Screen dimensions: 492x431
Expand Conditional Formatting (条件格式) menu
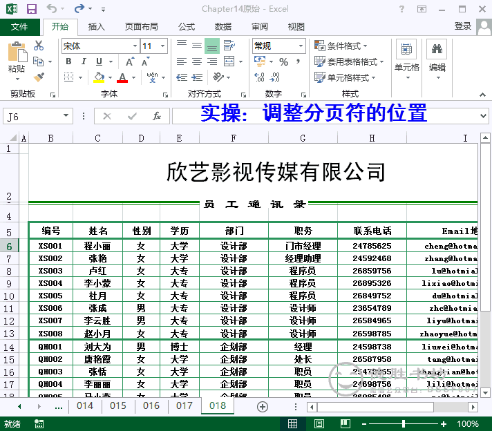(341, 46)
